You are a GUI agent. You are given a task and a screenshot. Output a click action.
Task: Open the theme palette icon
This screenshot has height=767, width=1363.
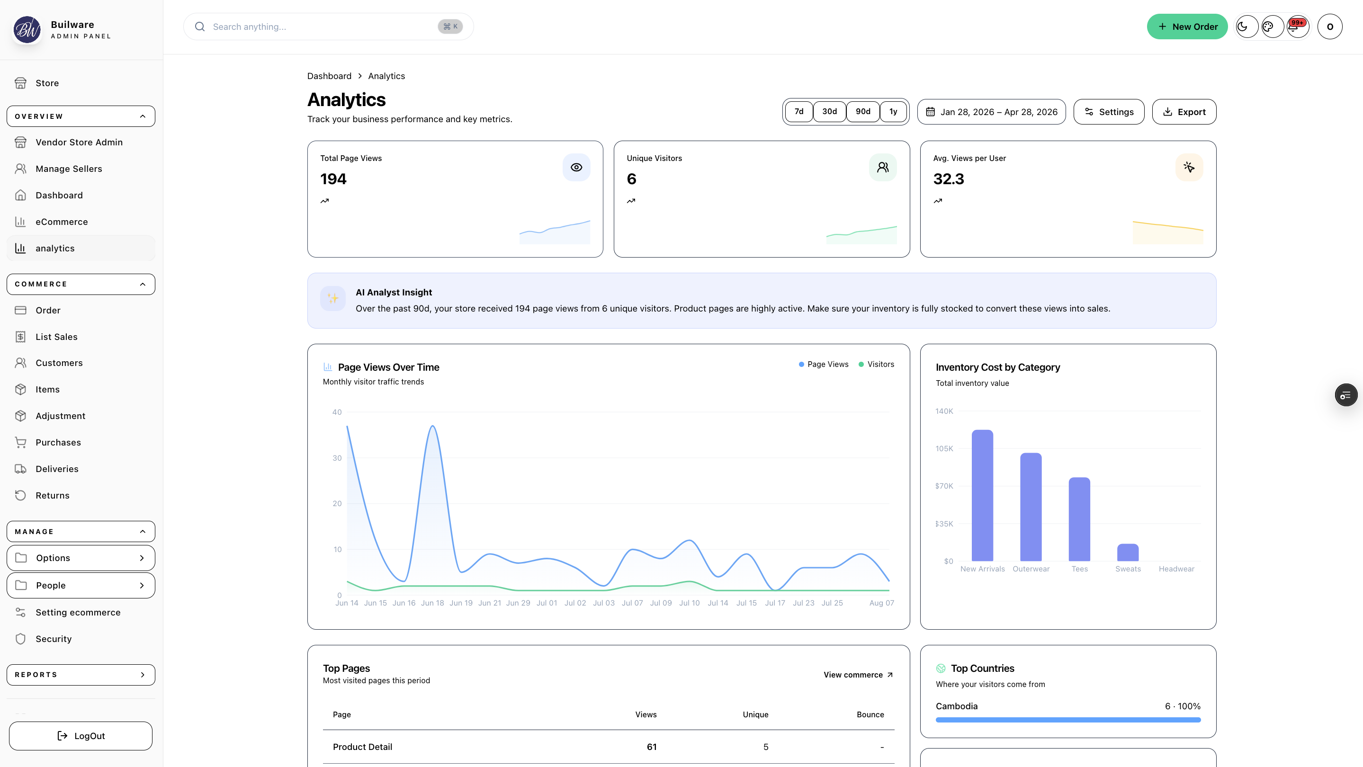click(1272, 27)
